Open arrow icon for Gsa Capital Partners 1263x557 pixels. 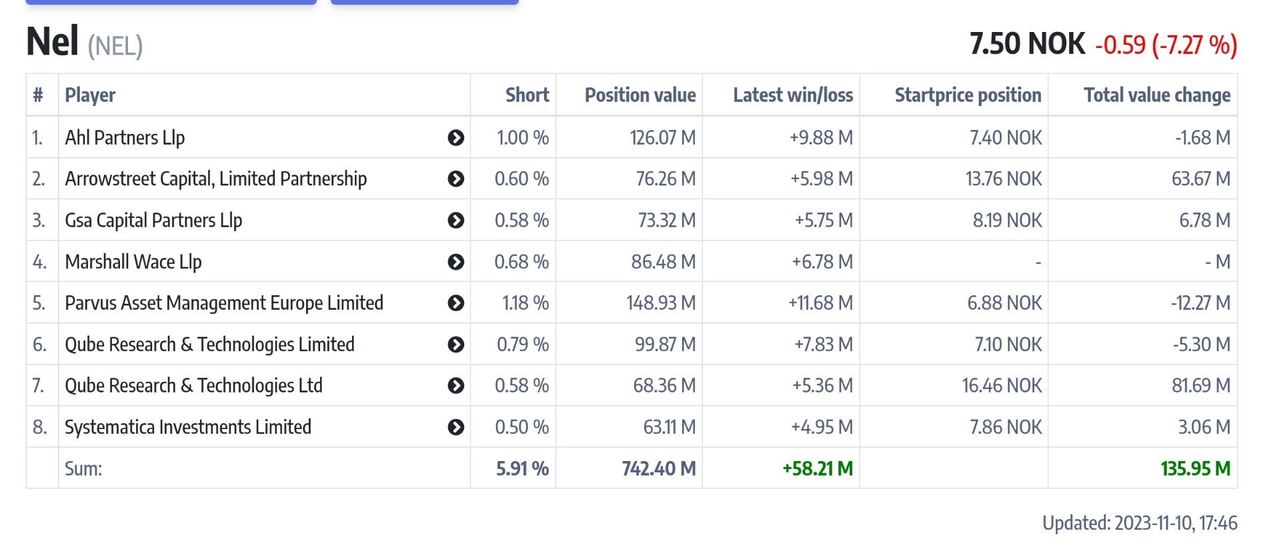coord(455,221)
